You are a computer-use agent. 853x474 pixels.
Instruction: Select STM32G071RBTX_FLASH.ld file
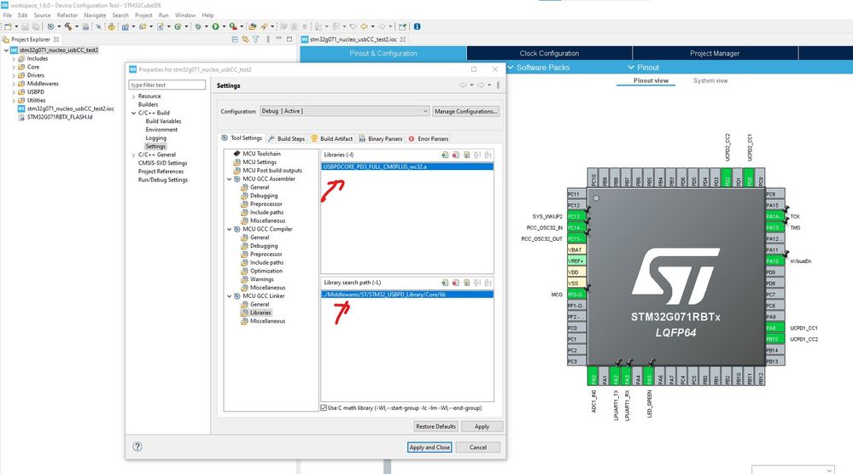tap(60, 117)
